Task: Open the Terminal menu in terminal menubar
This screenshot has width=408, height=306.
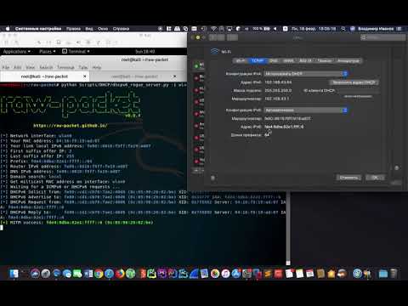Action: 65,67
